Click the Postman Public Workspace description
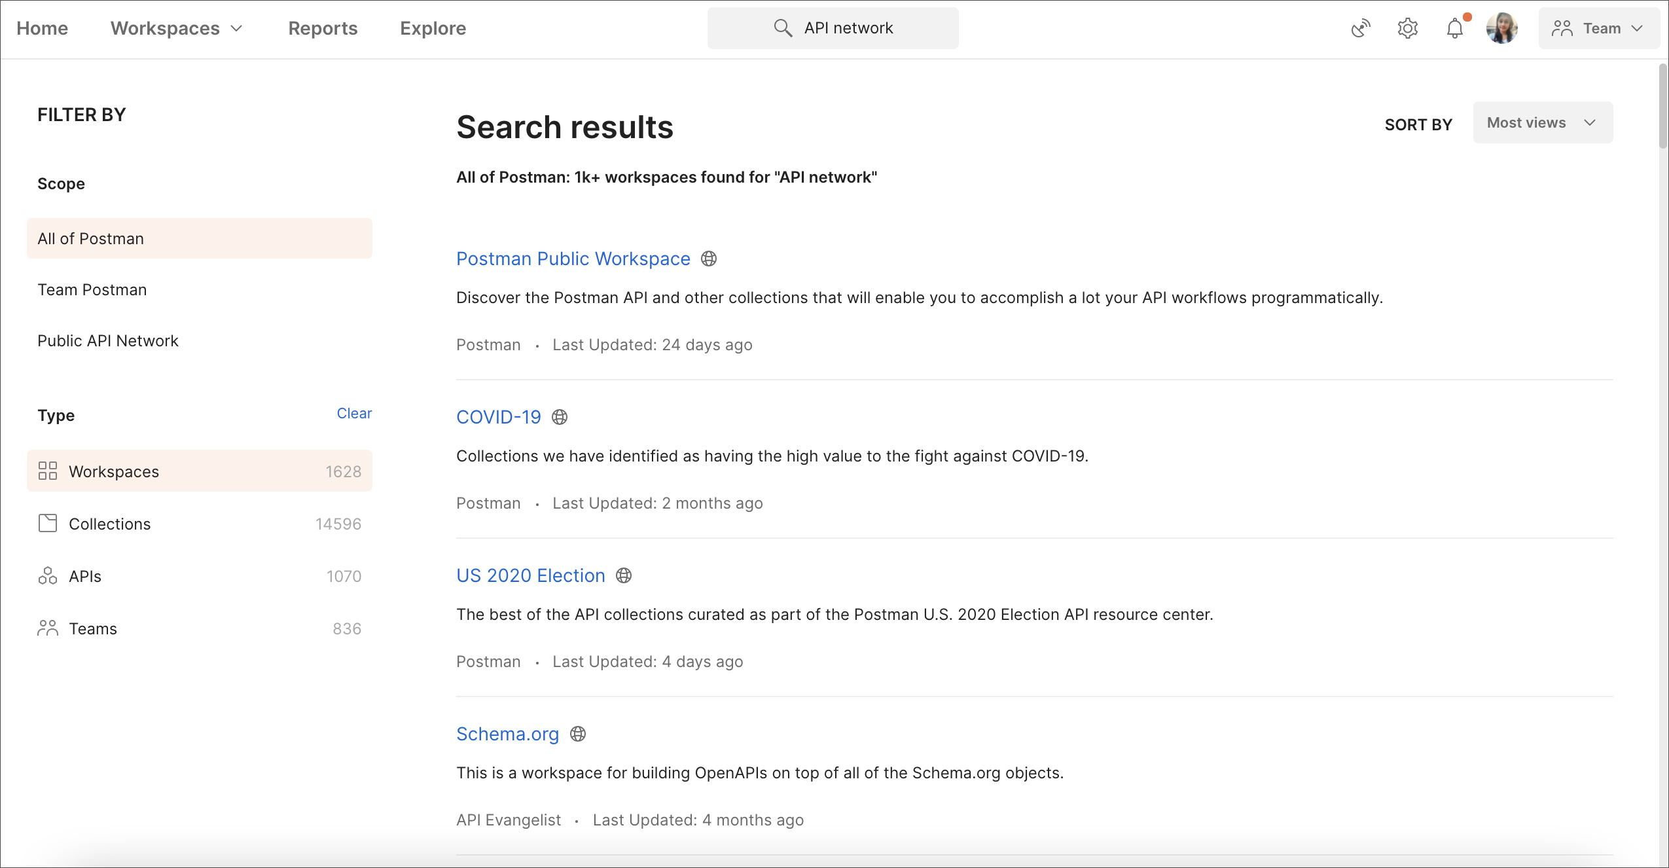The image size is (1669, 868). tap(920, 298)
